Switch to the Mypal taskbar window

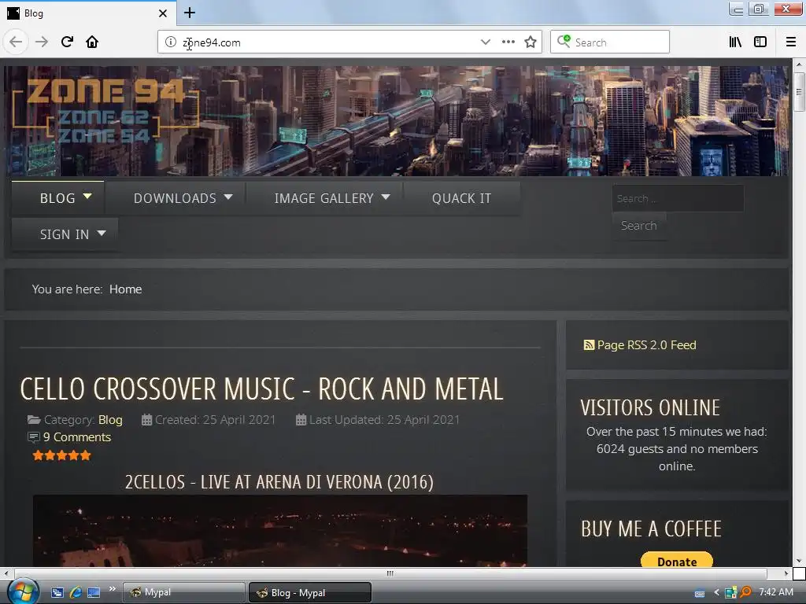coord(183,592)
